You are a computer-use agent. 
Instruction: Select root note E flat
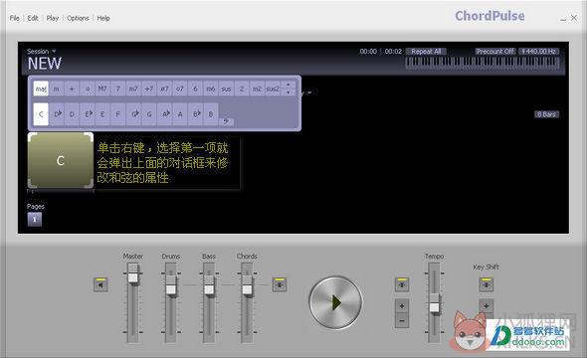88,114
